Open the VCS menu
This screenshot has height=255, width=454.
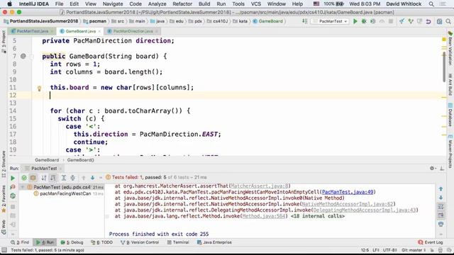(256, 4)
